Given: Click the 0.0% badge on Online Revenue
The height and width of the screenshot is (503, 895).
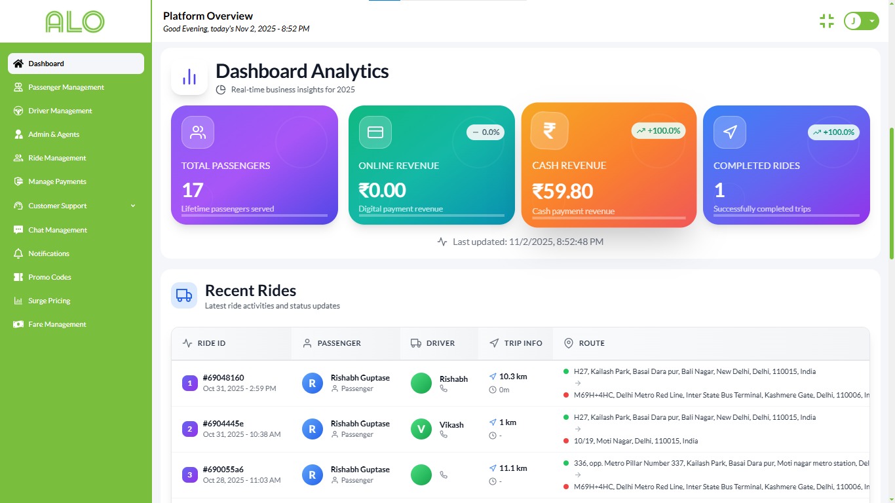Looking at the screenshot, I should pos(486,132).
